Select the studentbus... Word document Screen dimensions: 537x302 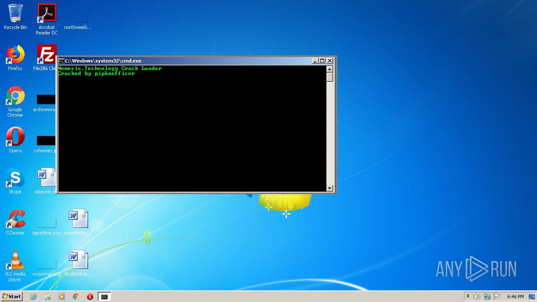(x=78, y=263)
